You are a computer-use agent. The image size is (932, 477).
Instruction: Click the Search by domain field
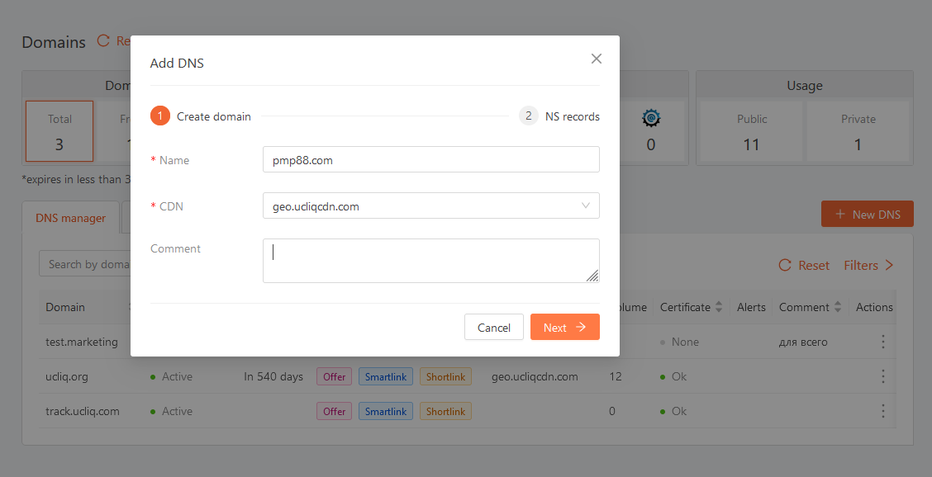click(x=85, y=264)
